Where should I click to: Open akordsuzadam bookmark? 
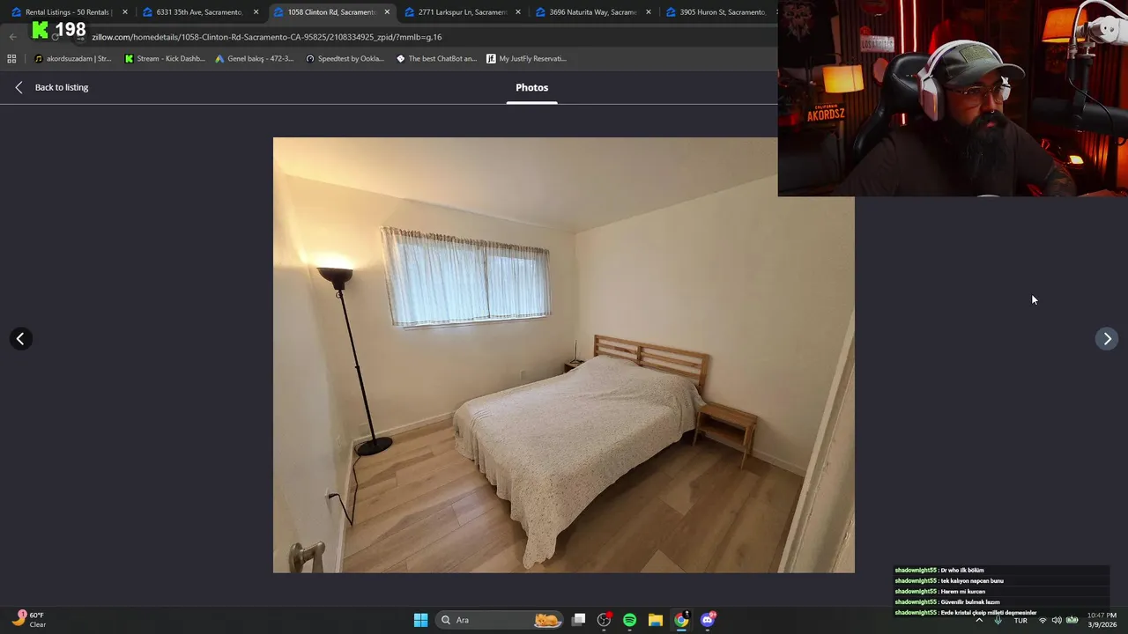coord(72,59)
